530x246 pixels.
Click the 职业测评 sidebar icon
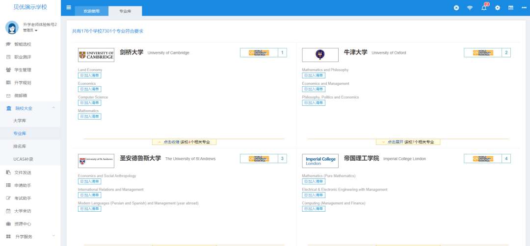tap(8, 57)
